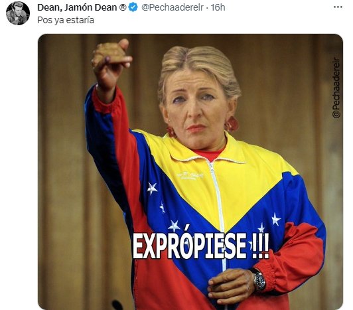This screenshot has height=310, width=353.
Task: Click the tweet text Pos ya estaría
Action: point(66,20)
